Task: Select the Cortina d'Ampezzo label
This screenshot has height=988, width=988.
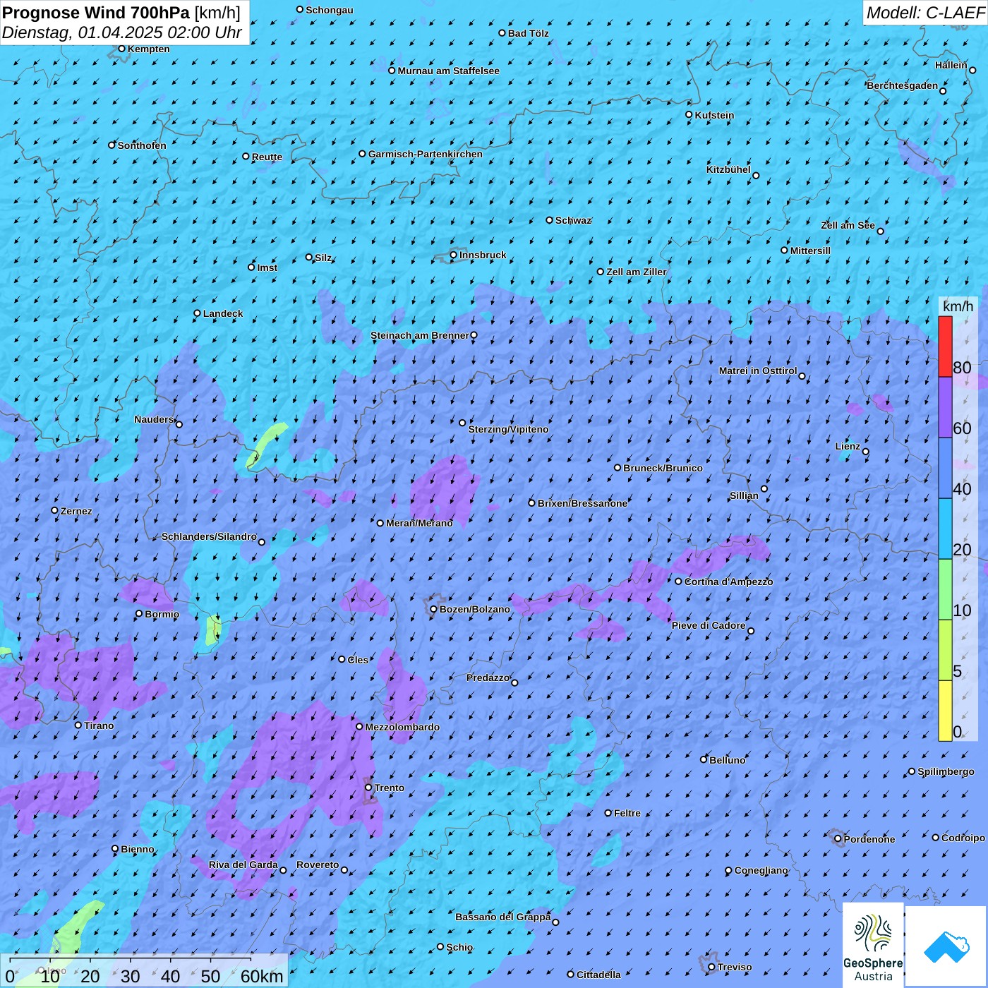Action: pyautogui.click(x=728, y=582)
